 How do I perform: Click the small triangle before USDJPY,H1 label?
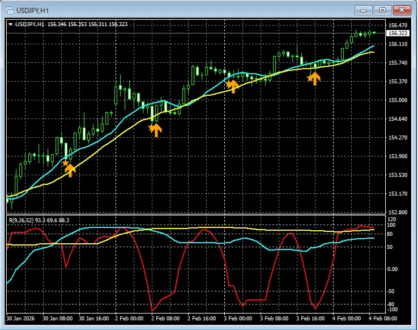11,24
